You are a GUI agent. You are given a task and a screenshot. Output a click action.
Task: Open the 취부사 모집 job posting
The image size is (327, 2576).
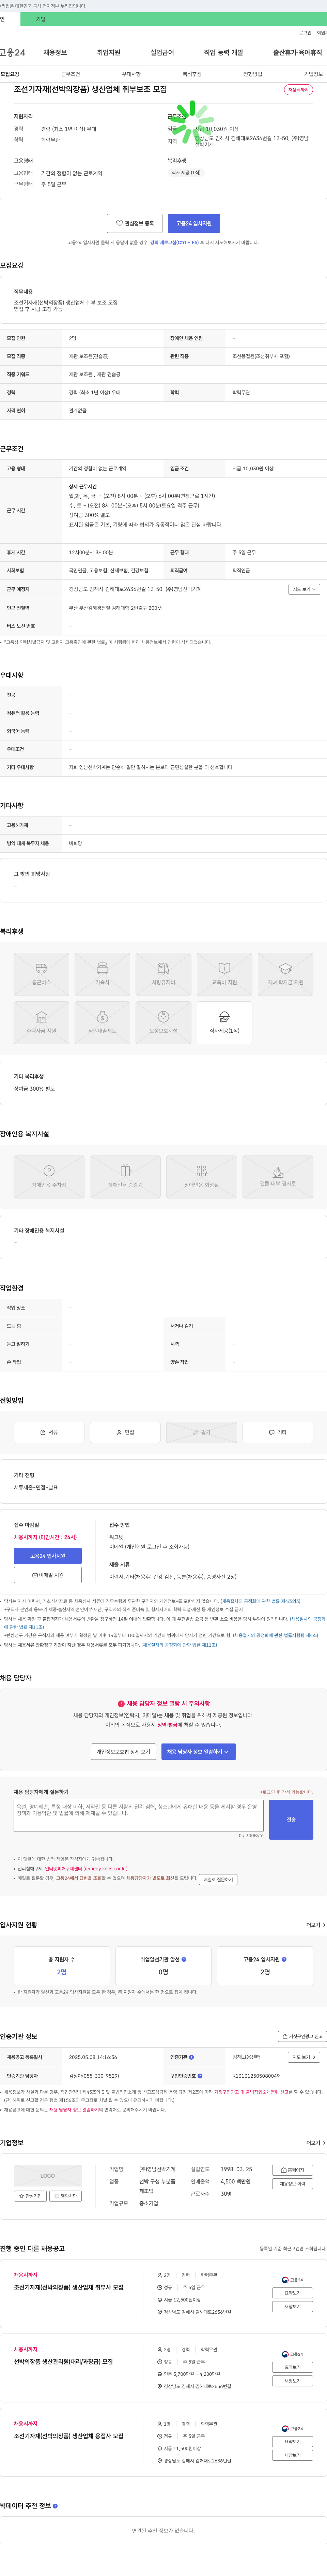[x=69, y=2287]
